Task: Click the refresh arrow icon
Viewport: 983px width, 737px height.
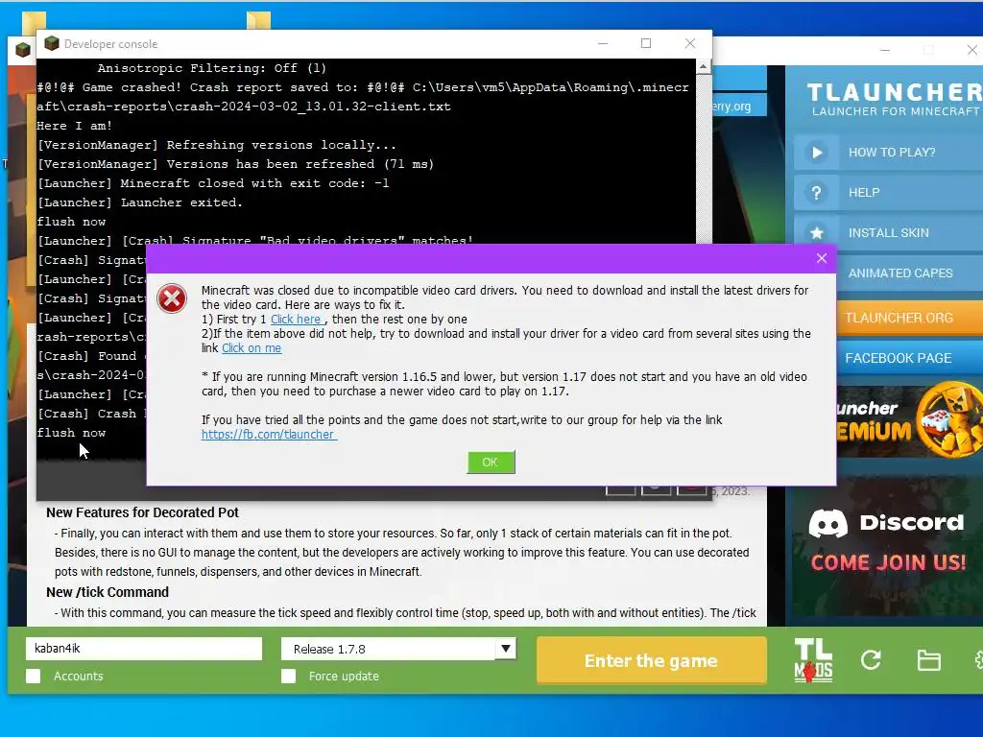Action: click(871, 660)
